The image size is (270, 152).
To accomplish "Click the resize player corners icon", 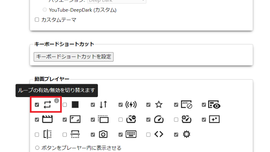I will 75,119.
